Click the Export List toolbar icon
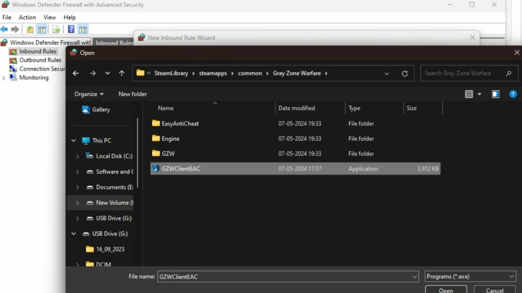This screenshot has width=522, height=293. pyautogui.click(x=56, y=29)
